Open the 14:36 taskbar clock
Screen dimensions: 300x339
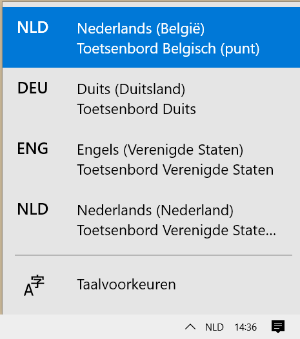coord(246,327)
